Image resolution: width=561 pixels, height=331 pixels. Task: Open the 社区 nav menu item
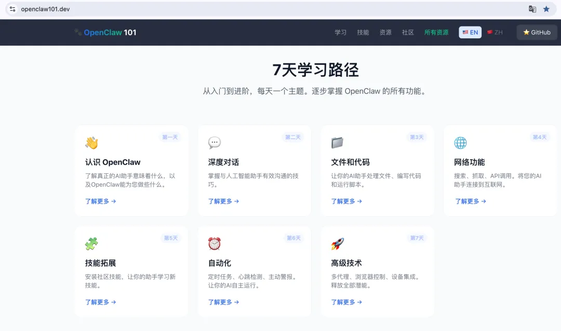coord(408,33)
